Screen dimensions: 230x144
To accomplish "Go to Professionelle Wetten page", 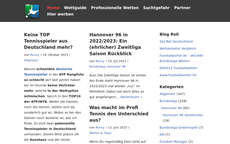I will 115,8.
